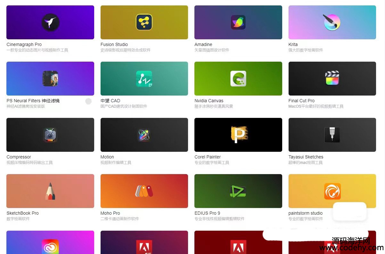Click description "数字绘画软件" under SketchBook Pro
This screenshot has width=385, height=254.
click(18, 219)
